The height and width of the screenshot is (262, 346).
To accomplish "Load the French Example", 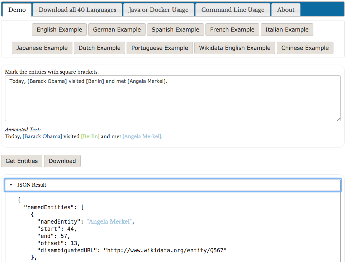I will 232,29.
